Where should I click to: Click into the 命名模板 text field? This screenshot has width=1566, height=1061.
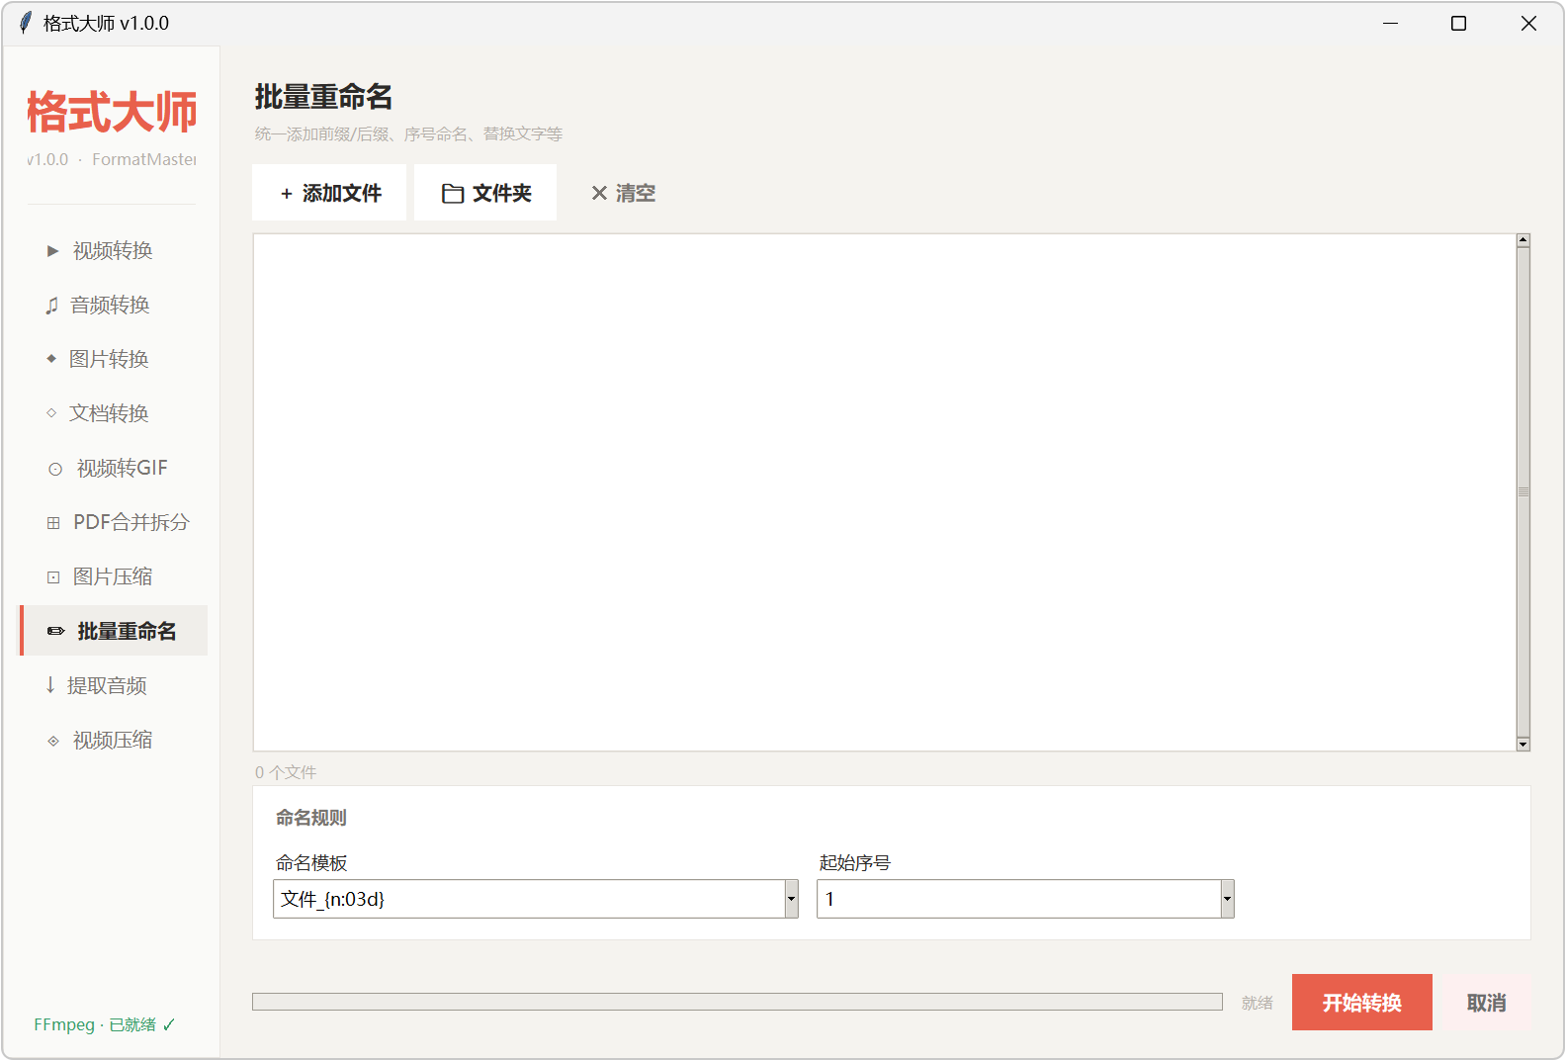pos(529,899)
